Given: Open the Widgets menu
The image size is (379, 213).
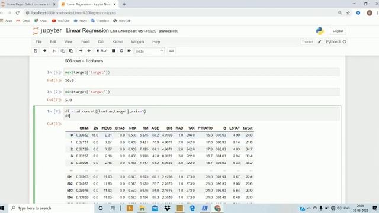Looking at the screenshot, I should click(x=137, y=42).
